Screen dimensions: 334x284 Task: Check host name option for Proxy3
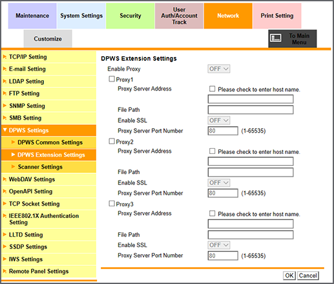(212, 213)
